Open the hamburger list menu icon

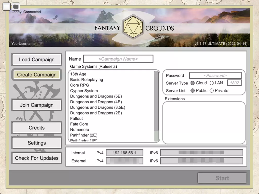[x=6, y=7]
